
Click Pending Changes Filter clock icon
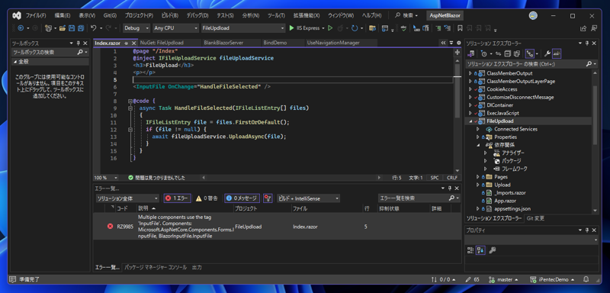click(x=484, y=53)
